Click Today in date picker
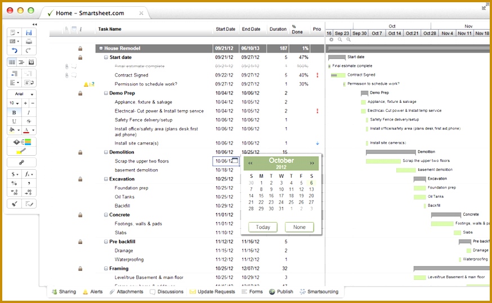The height and width of the screenshot is (303, 492). pos(263,227)
